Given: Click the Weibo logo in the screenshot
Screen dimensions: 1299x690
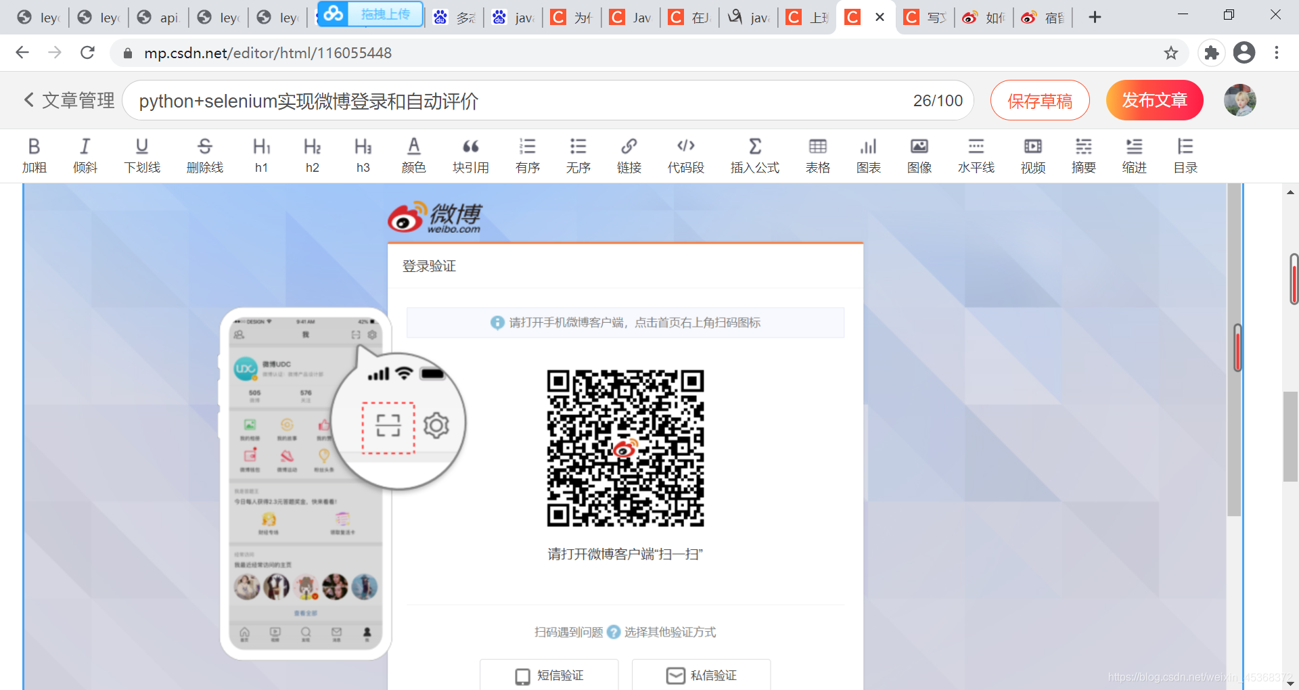Looking at the screenshot, I should tap(434, 217).
